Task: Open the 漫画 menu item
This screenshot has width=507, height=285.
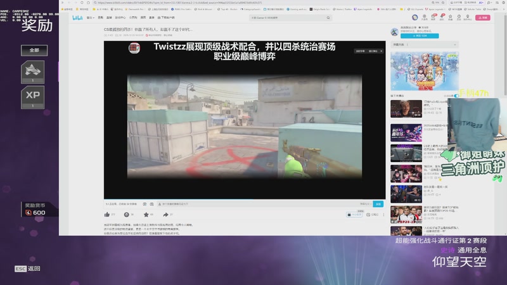Action: coord(143,18)
